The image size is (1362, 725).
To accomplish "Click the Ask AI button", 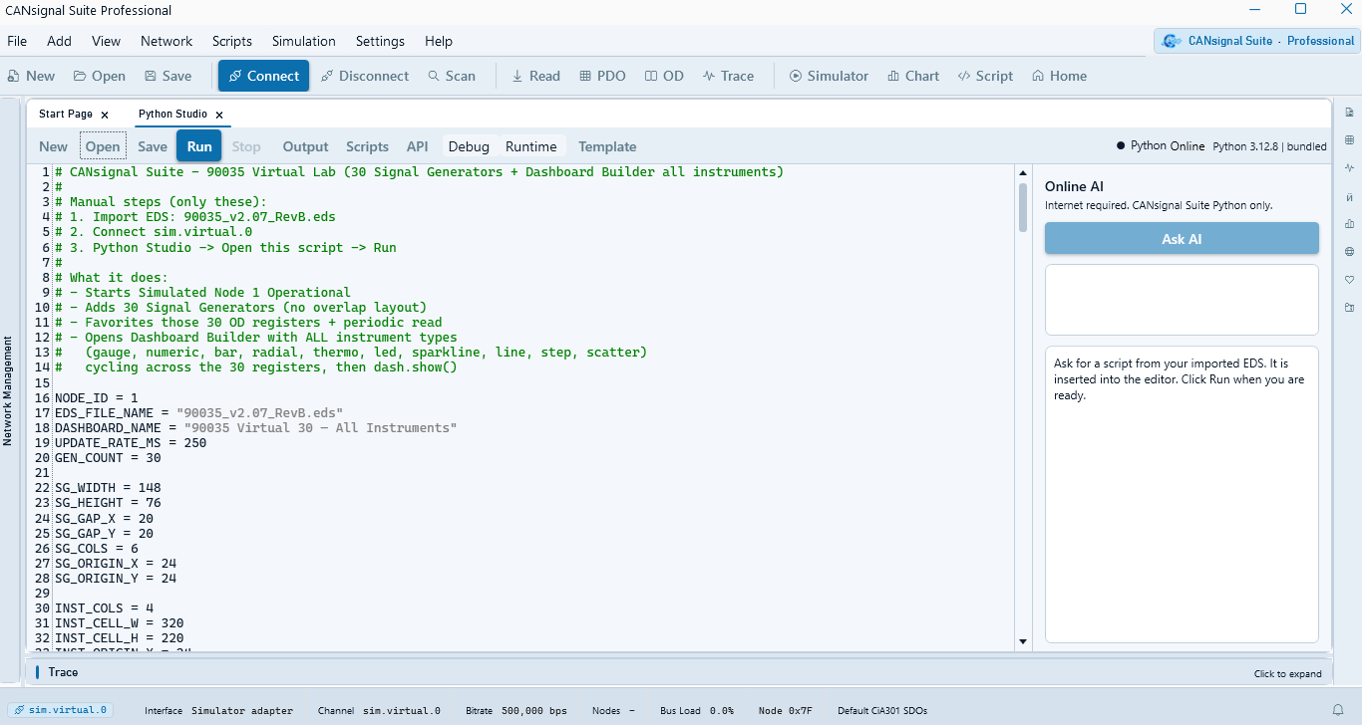I will coord(1182,239).
